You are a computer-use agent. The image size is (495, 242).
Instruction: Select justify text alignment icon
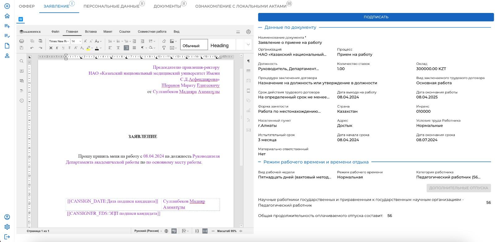pos(134,48)
